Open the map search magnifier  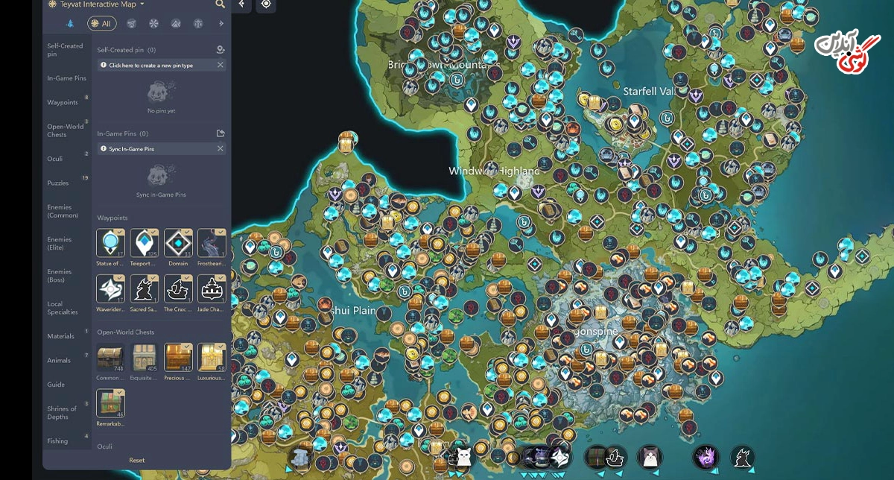tap(220, 4)
